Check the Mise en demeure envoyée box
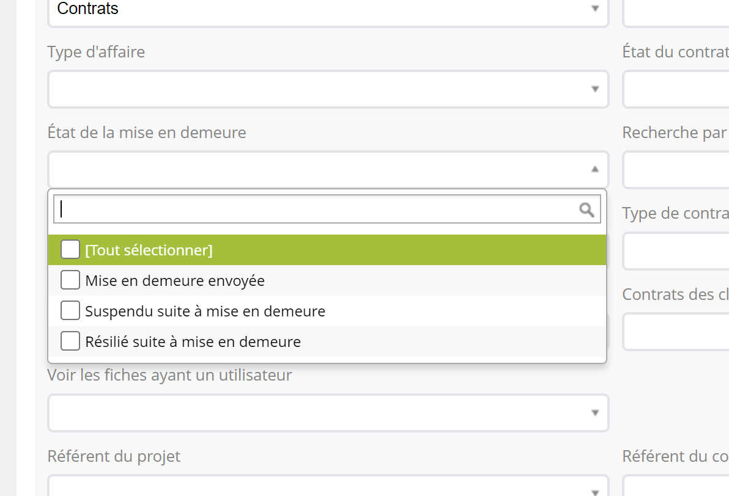The height and width of the screenshot is (496, 729). 70,280
